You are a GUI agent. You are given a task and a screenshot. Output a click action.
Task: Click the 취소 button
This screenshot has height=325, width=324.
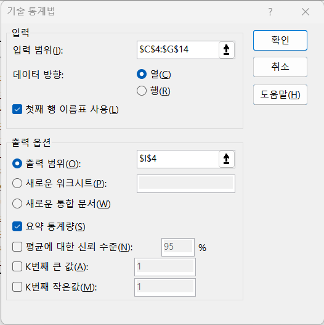[x=280, y=67]
